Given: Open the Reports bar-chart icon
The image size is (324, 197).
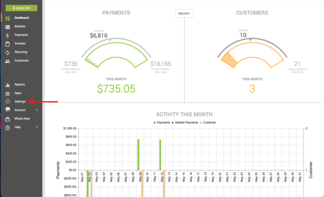Looking at the screenshot, I should coord(8,85).
